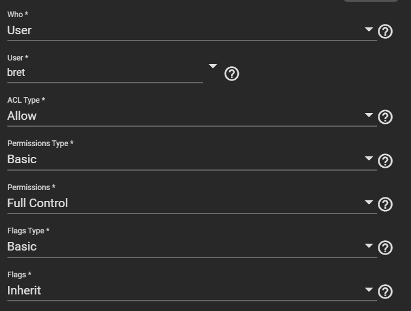Click 'Full Control' permissions value
Viewport: 411px width, 311px height.
(38, 203)
